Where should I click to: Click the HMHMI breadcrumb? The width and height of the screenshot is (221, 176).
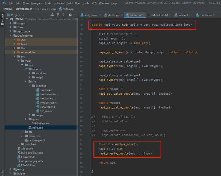click(x=8, y=9)
